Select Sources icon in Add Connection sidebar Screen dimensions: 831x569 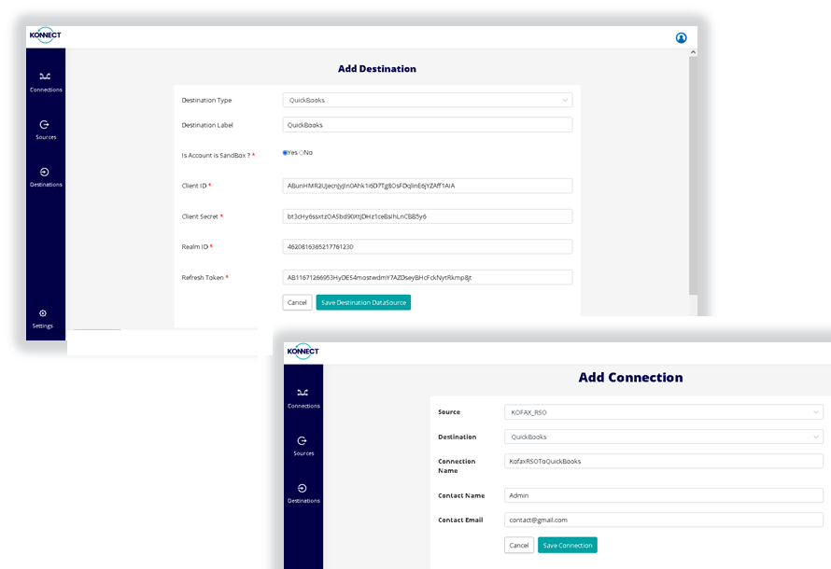[x=303, y=441]
